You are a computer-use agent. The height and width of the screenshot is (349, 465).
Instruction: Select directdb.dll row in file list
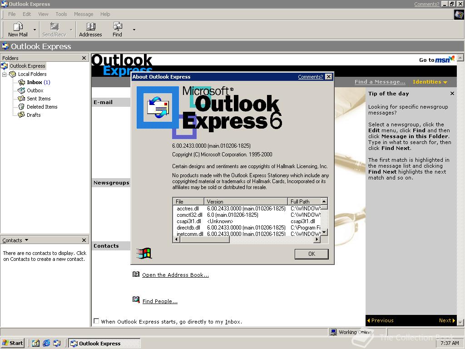[x=247, y=228]
